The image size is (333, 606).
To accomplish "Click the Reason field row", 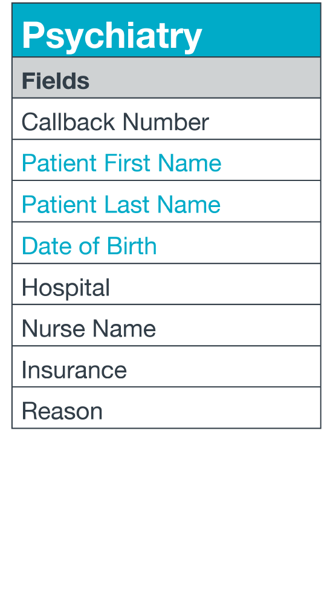I will pos(166,408).
